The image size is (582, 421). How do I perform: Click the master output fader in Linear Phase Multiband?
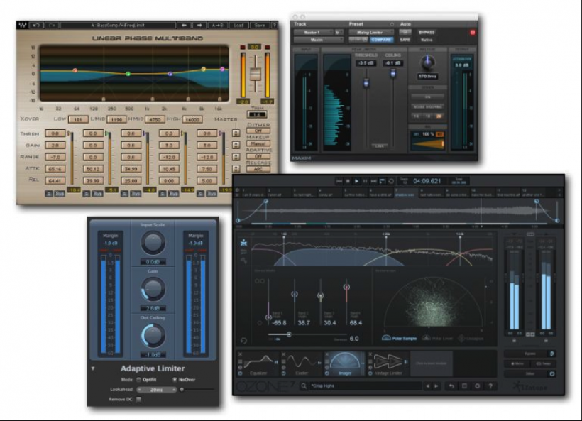click(255, 74)
